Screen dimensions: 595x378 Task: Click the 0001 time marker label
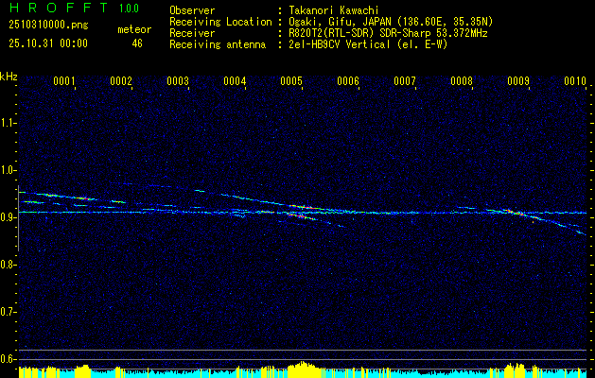tap(63, 81)
